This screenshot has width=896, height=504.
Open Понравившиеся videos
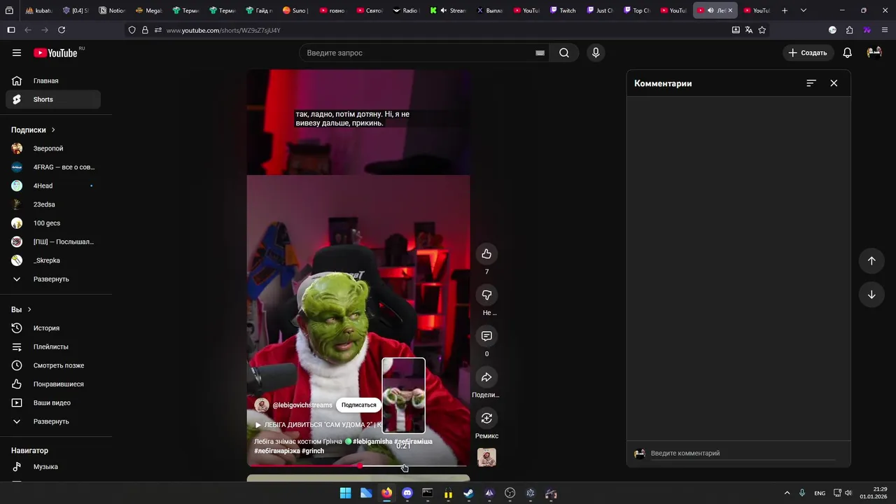[x=53, y=384]
